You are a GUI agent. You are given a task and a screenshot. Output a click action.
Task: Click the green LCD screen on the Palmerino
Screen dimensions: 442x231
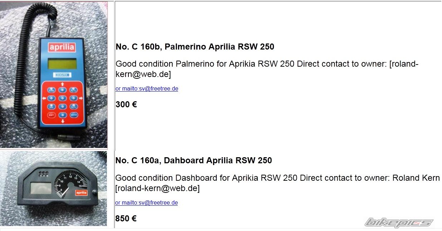tap(62, 64)
